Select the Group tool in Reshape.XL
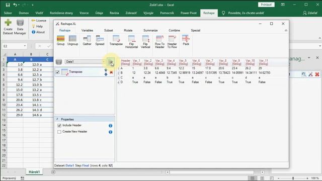This screenshot has width=322, height=181. click(60, 40)
